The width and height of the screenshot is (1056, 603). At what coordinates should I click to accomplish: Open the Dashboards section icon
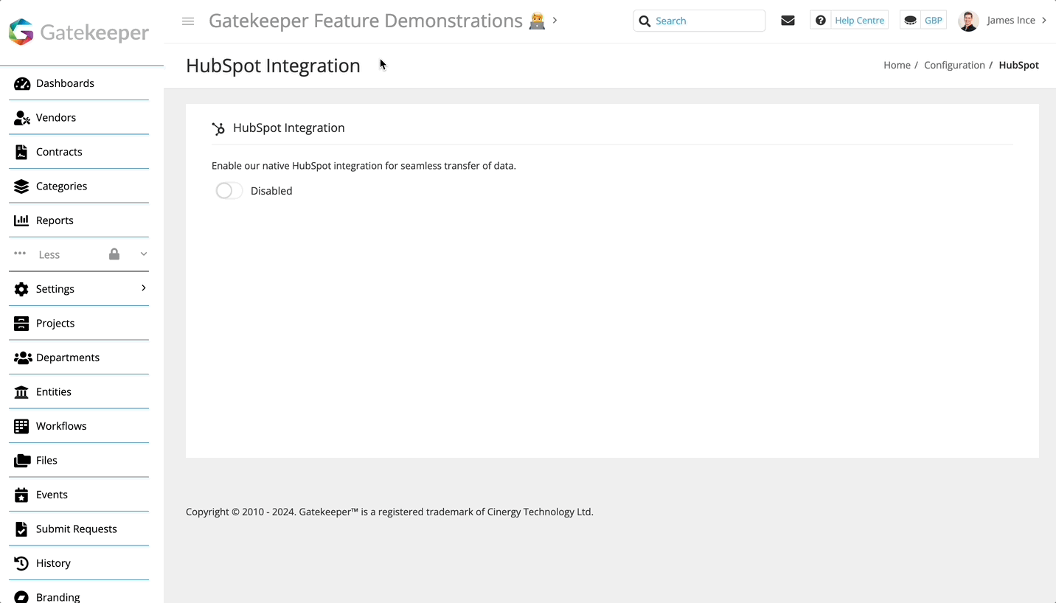[21, 83]
